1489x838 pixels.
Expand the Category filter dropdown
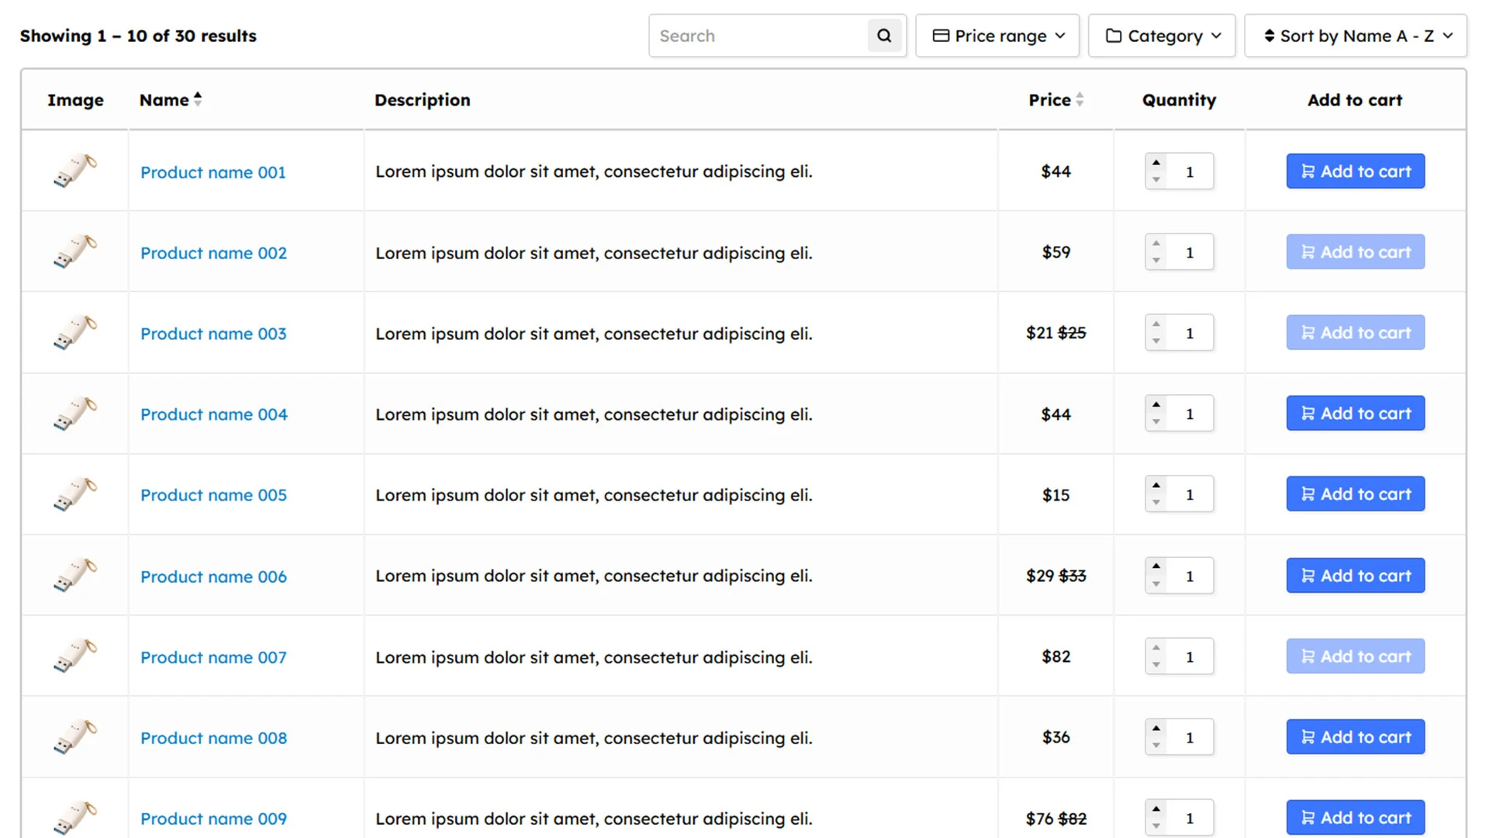click(1162, 36)
